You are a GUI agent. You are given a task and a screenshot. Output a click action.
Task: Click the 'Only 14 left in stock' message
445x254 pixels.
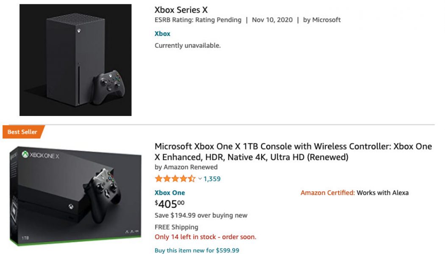pos(205,237)
